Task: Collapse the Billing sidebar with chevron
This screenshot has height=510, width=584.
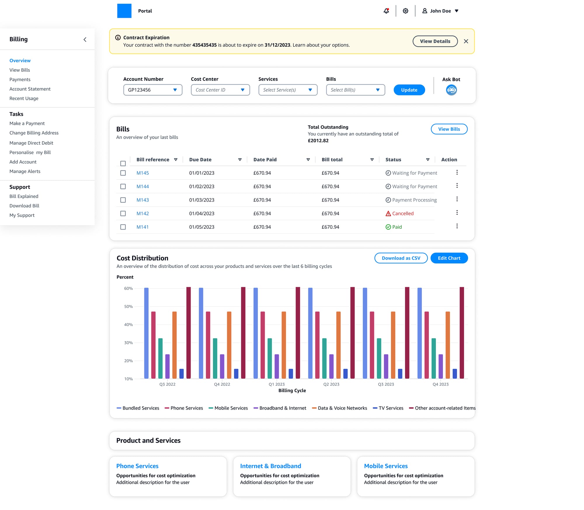Action: [x=85, y=39]
